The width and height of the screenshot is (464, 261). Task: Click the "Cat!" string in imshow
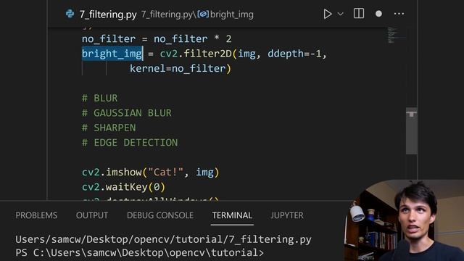166,172
